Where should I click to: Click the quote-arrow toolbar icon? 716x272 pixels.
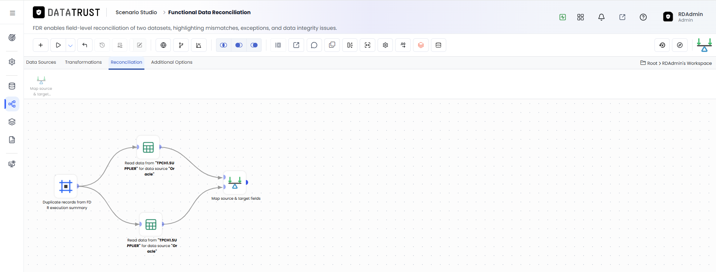403,45
